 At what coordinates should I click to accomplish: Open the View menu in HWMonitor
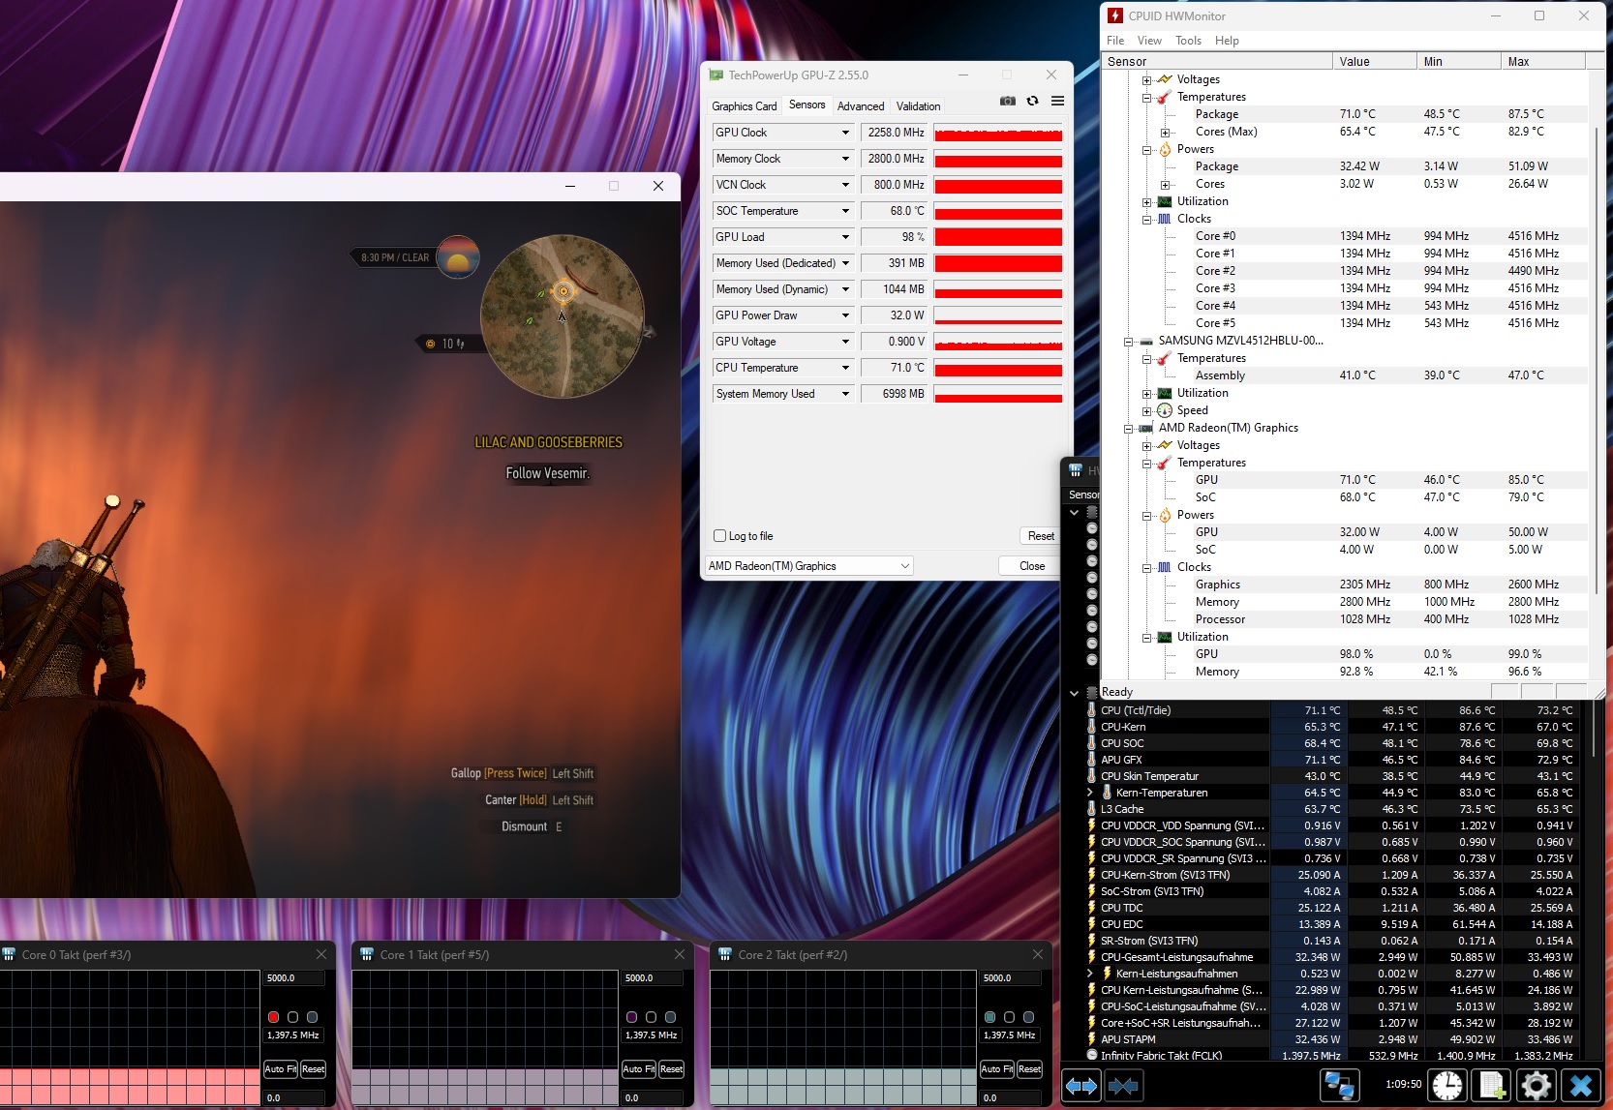click(1149, 41)
